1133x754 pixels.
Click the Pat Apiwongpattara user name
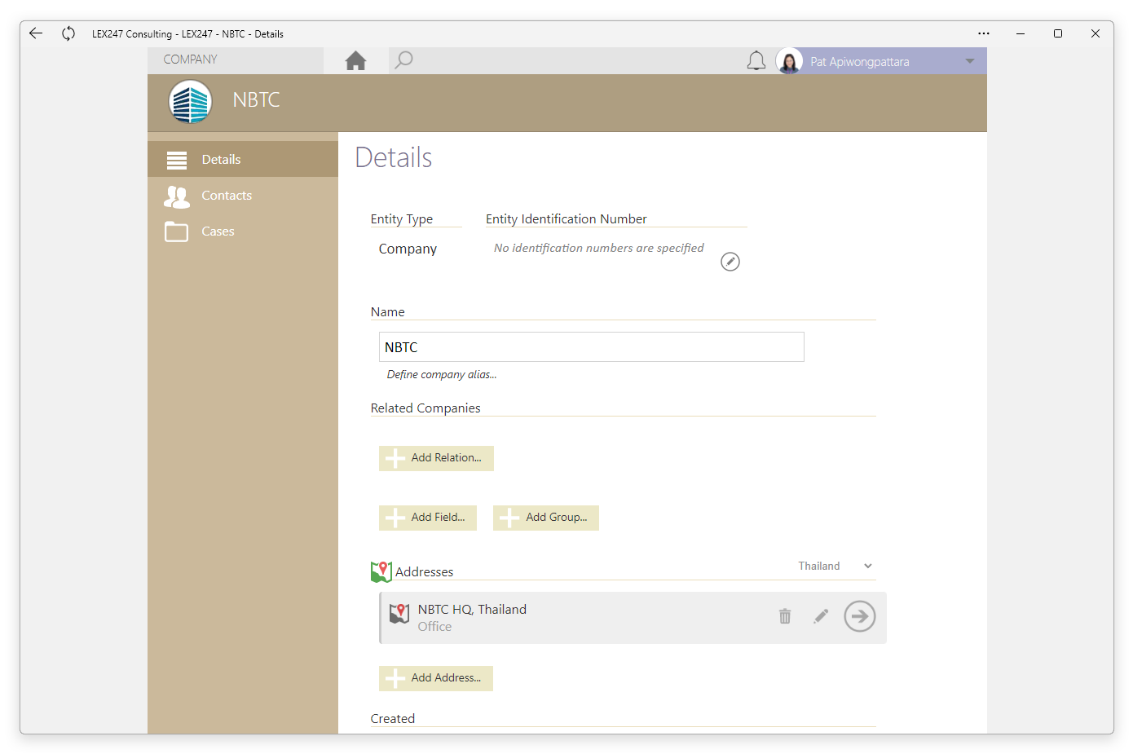click(x=860, y=61)
